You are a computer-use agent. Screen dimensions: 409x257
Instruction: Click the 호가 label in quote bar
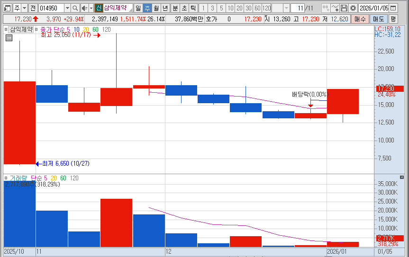point(211,19)
